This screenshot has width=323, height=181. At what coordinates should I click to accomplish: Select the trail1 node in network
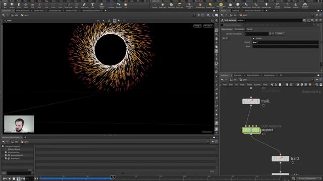coord(251,101)
